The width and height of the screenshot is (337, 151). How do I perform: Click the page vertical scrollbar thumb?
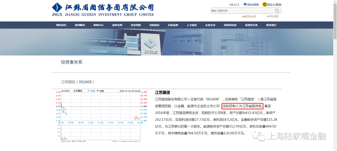coord(335,21)
